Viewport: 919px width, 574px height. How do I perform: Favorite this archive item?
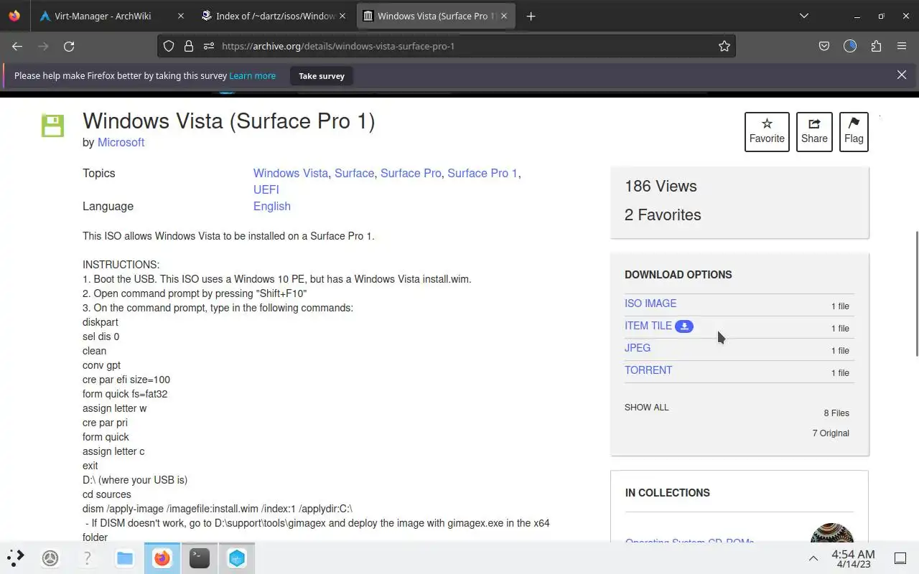coord(767,132)
